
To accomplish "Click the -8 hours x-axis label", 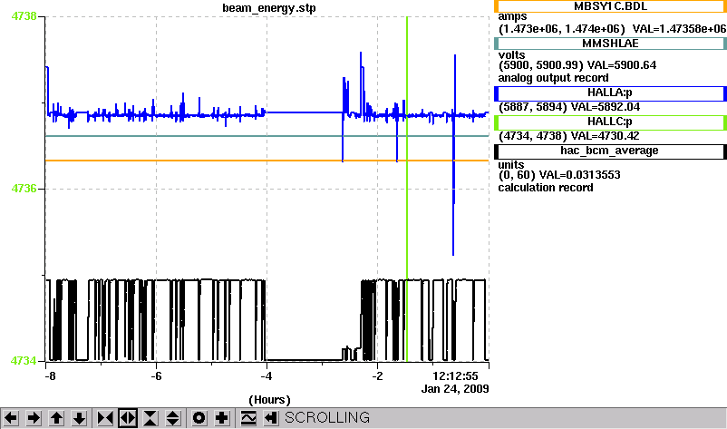I will (x=50, y=376).
